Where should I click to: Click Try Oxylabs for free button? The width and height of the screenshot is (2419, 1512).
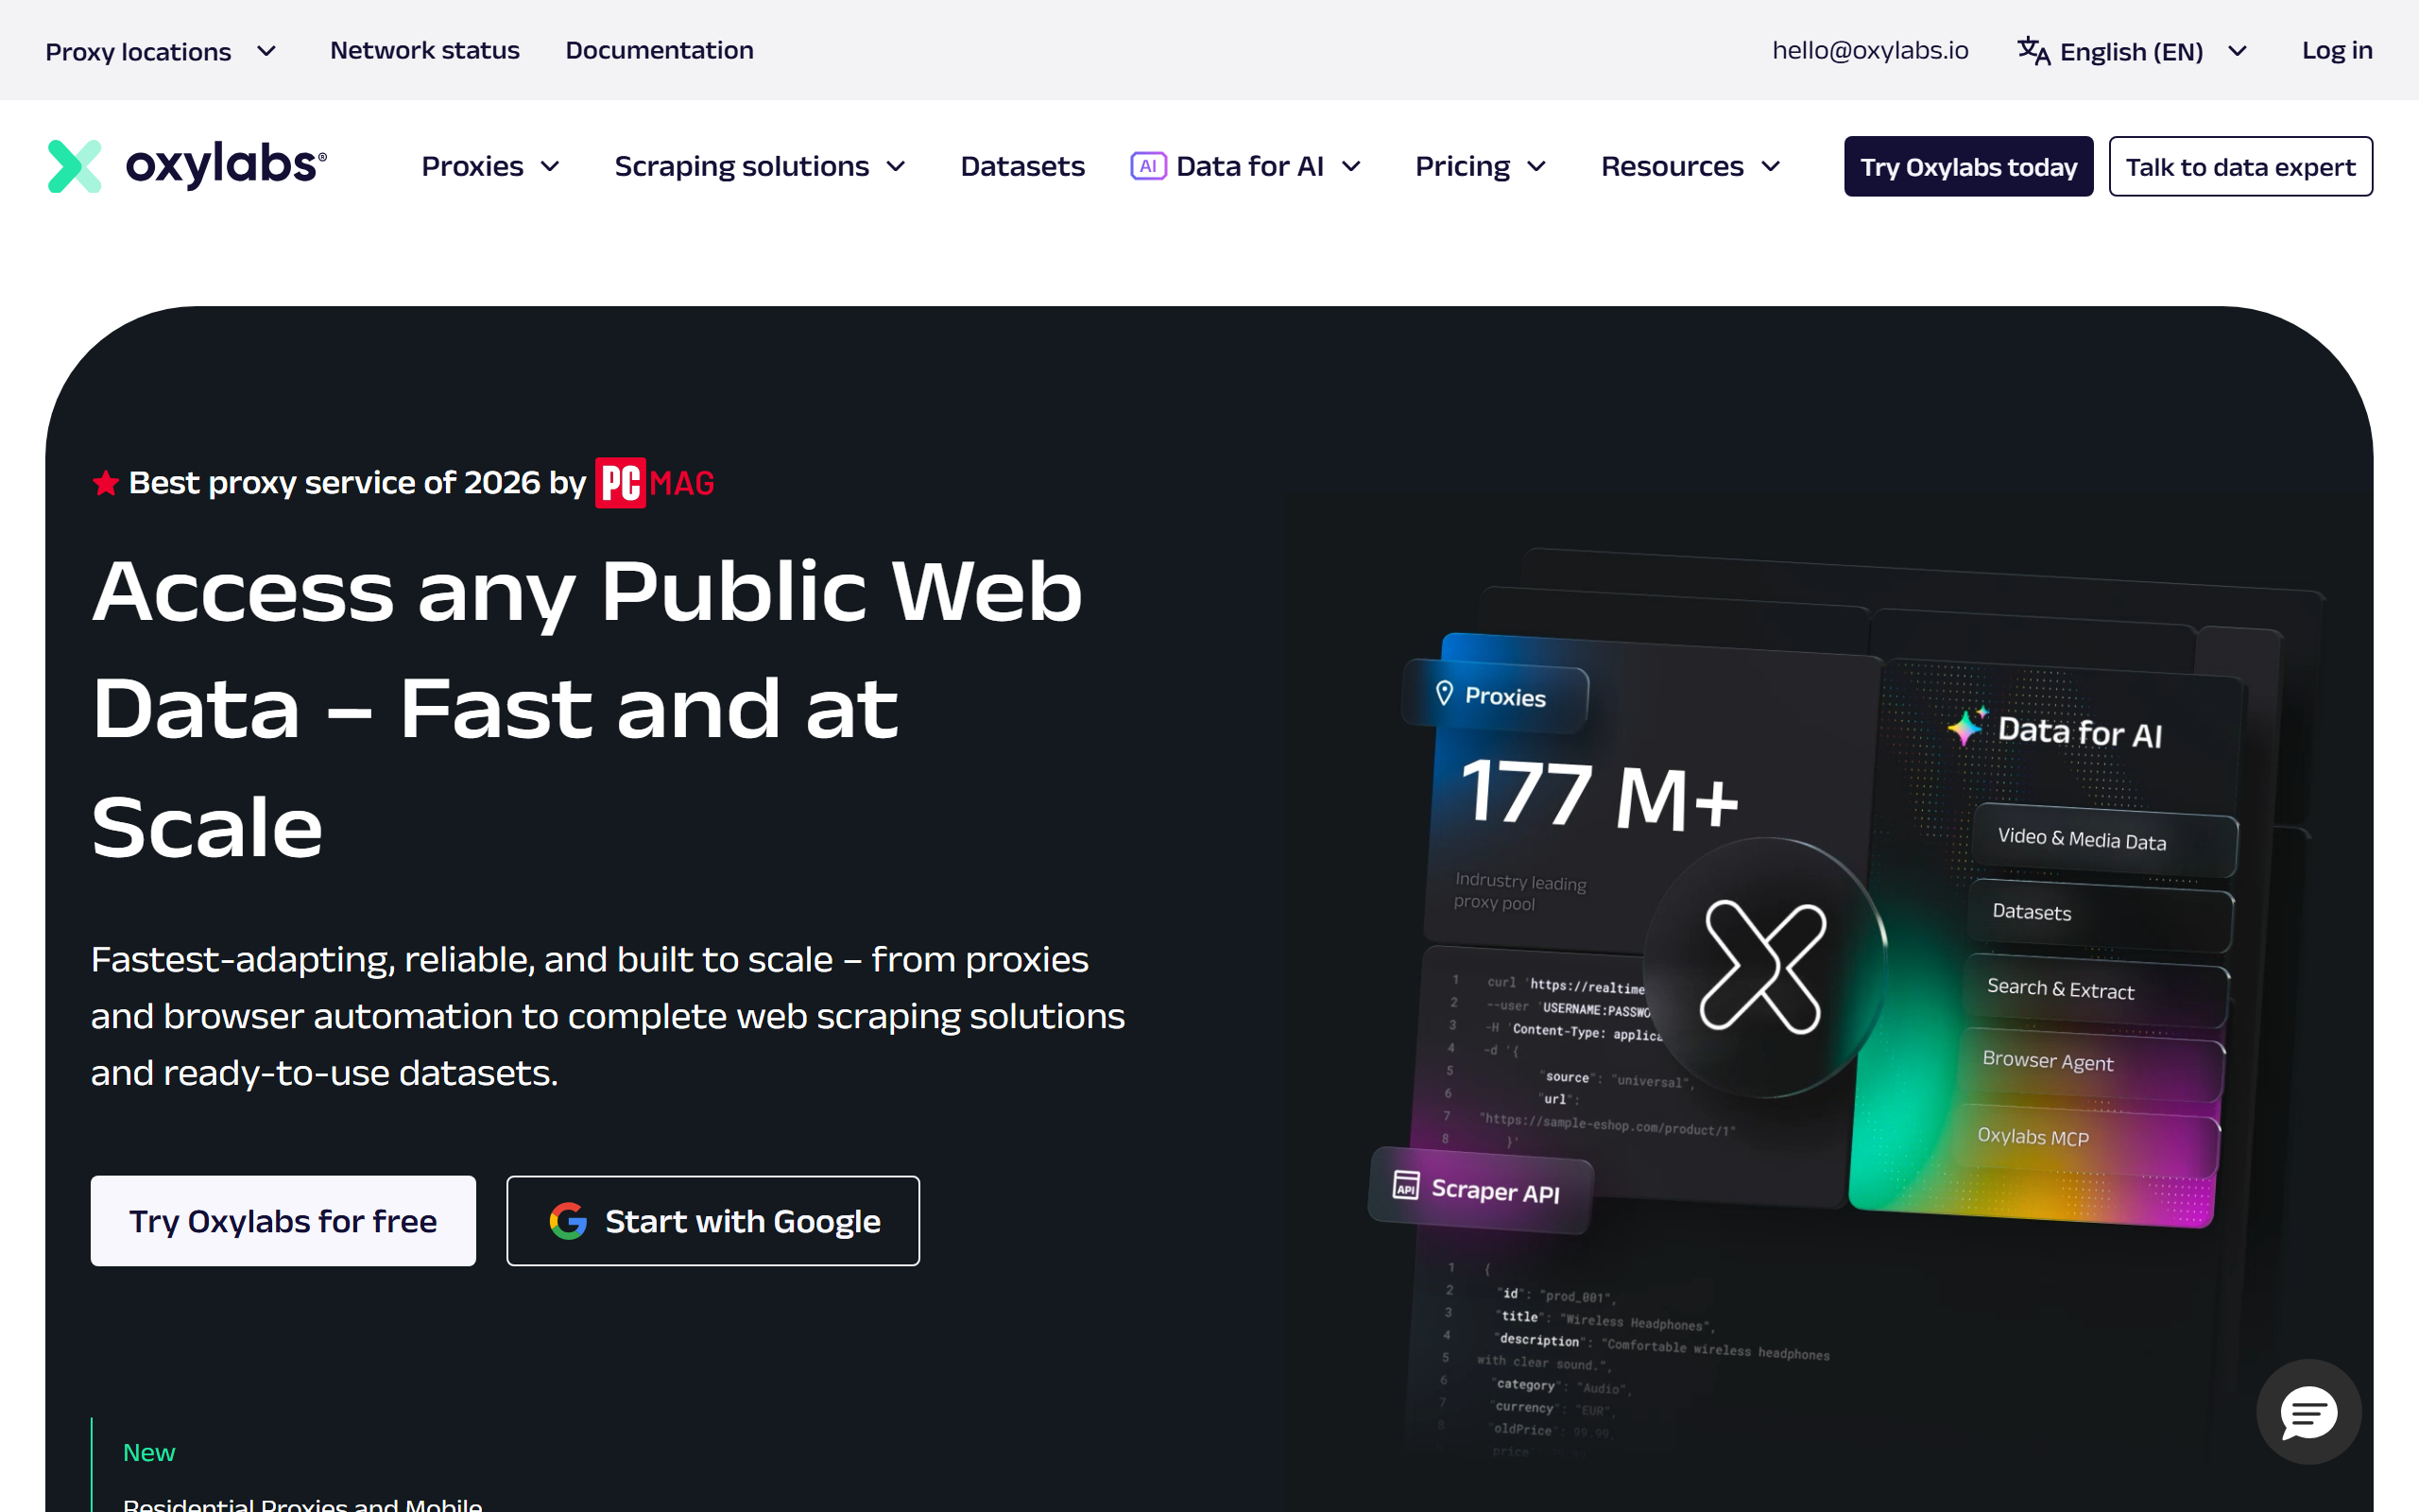283,1221
